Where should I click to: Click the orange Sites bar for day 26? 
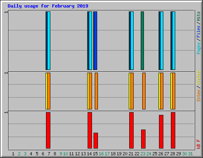click(x=162, y=91)
